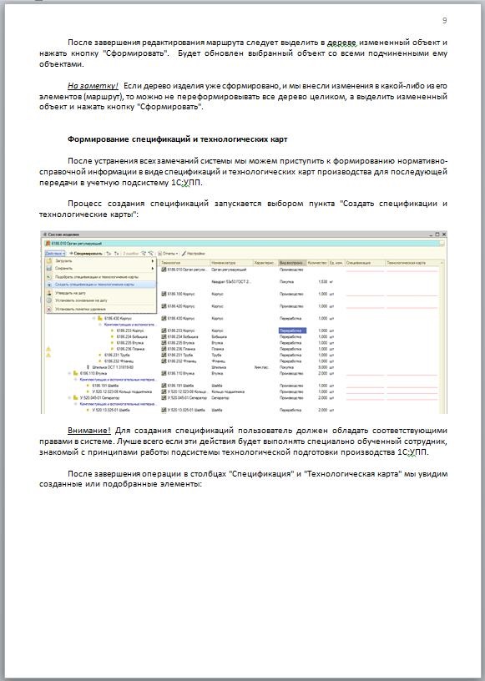The image size is (485, 681).
Task: Click clock icon beside Установить основными
Action: click(x=49, y=300)
